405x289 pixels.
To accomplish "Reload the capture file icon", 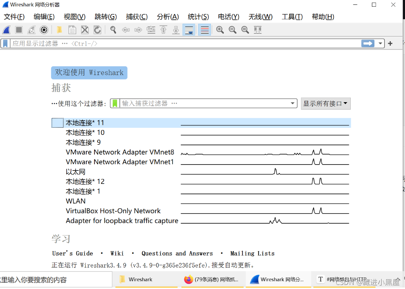I will [x=97, y=30].
